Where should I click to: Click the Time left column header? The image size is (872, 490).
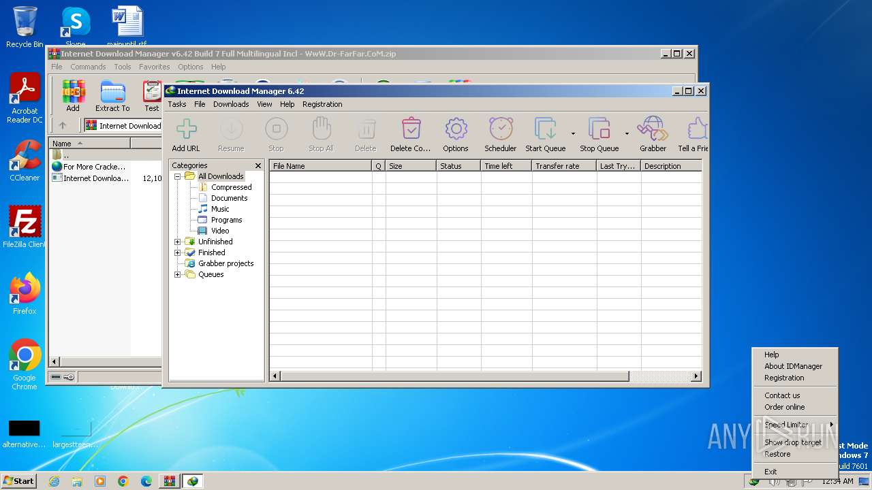point(506,165)
